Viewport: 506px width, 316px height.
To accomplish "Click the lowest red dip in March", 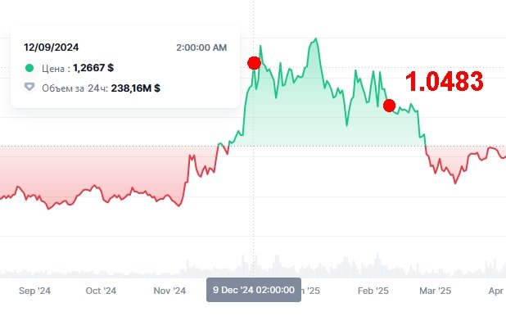I will (x=456, y=183).
